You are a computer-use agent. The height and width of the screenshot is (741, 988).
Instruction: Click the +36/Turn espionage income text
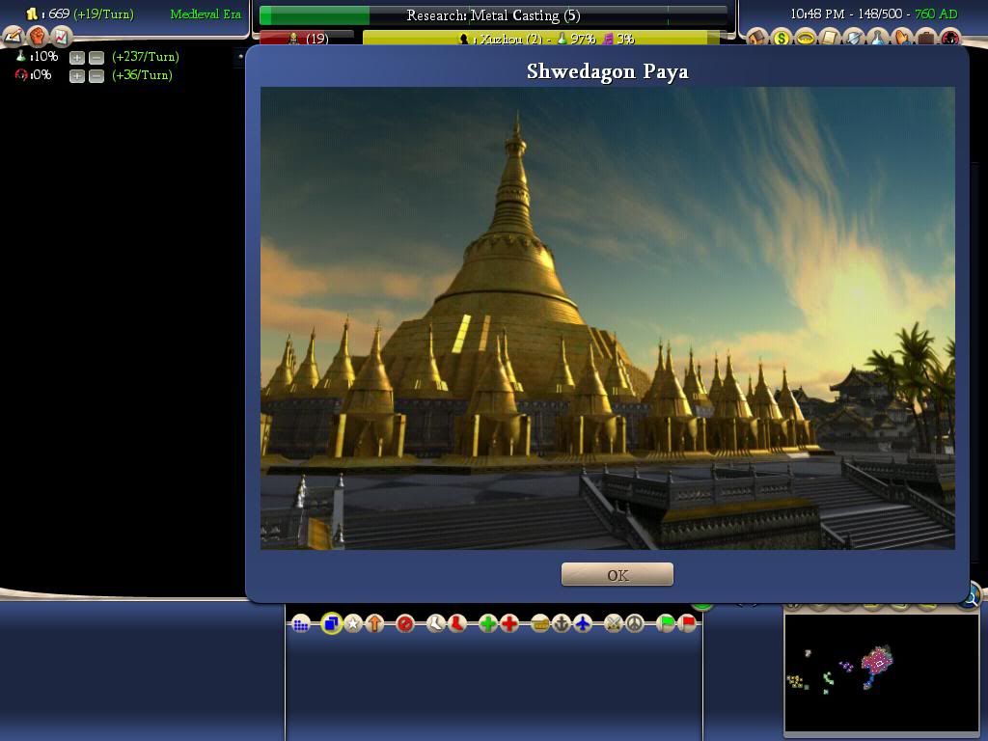(x=142, y=75)
